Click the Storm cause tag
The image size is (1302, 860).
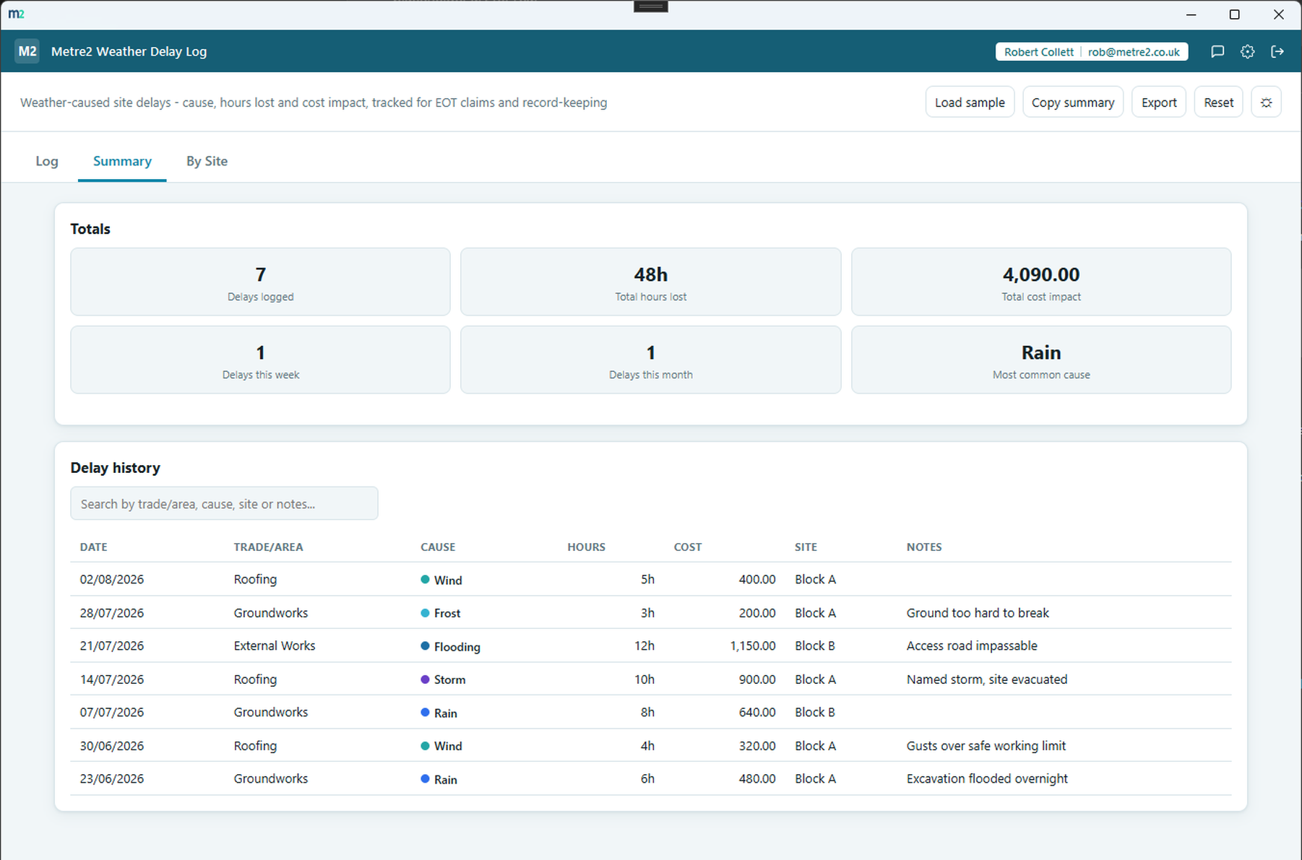point(443,679)
